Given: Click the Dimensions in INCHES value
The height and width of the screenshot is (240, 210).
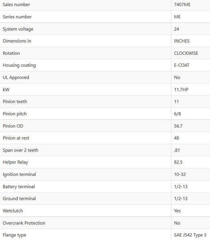Looking at the screenshot, I should (x=182, y=41).
